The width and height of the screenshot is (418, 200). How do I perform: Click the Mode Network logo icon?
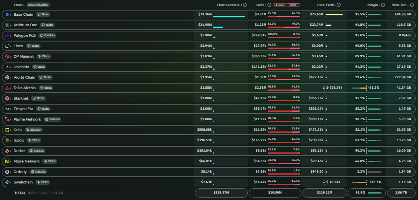tap(8, 161)
